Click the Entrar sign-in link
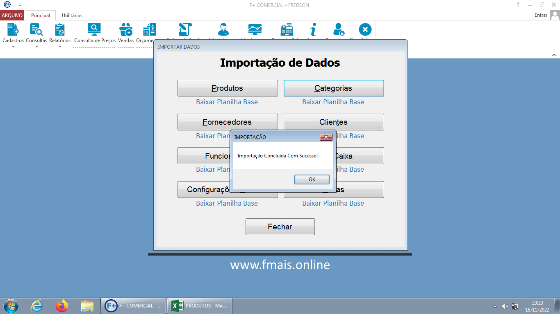The height and width of the screenshot is (314, 560). pyautogui.click(x=541, y=15)
